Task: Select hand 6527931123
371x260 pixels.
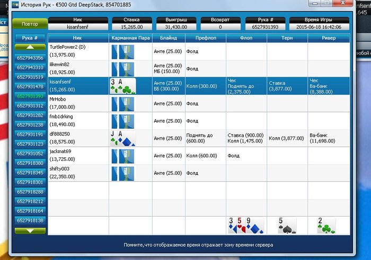Action: point(30,144)
